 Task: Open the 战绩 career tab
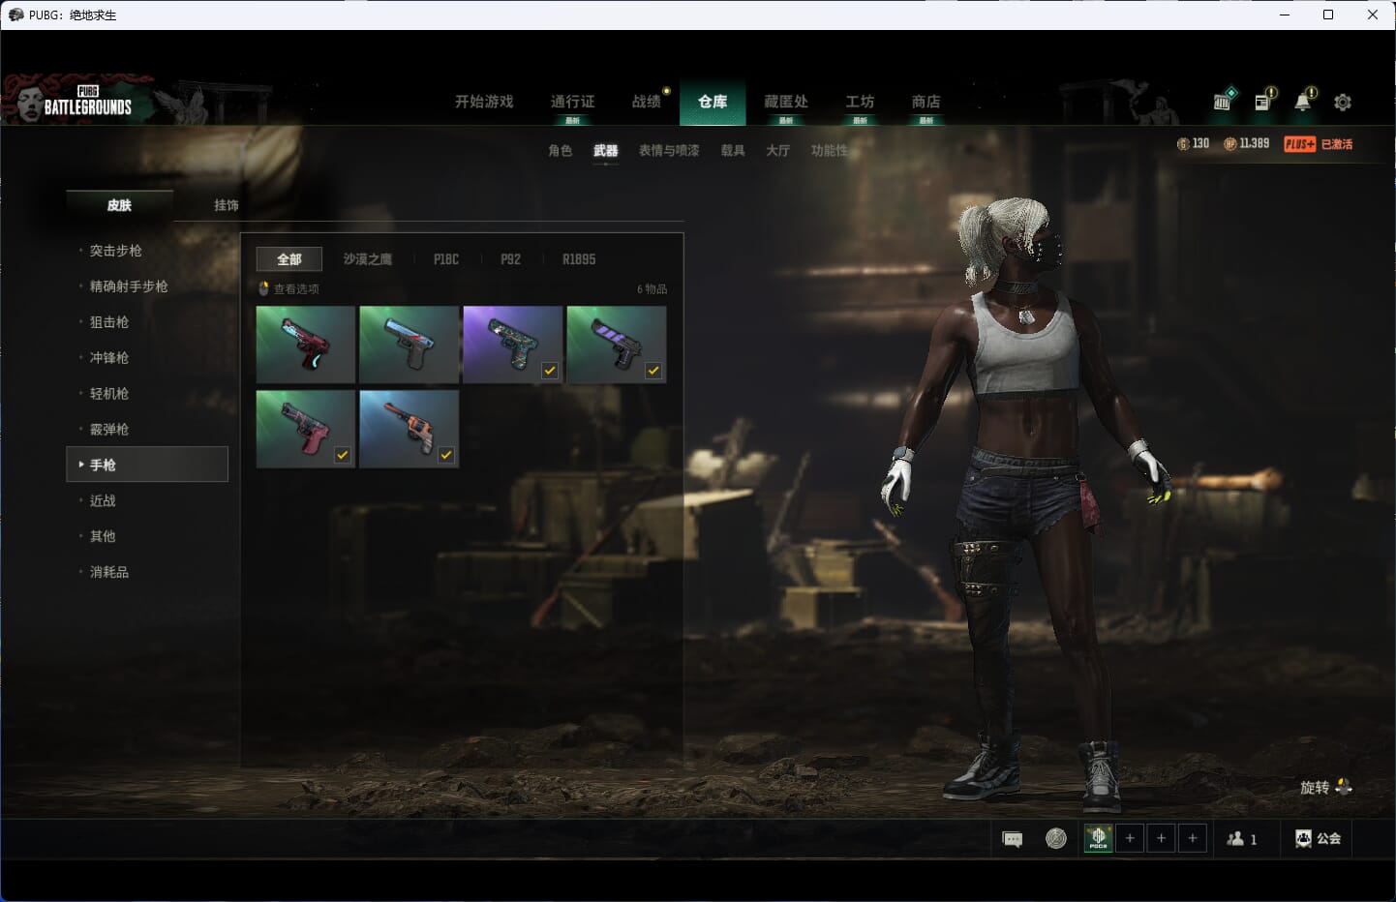coord(646,102)
